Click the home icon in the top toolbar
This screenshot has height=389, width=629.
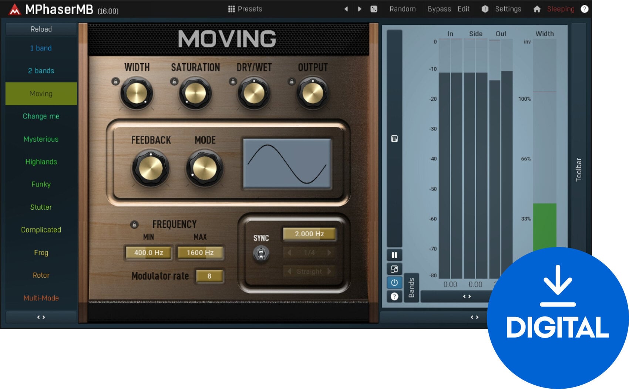pos(537,9)
